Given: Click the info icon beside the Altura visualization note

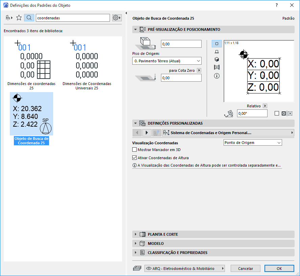Looking at the screenshot, I should [x=135, y=165].
